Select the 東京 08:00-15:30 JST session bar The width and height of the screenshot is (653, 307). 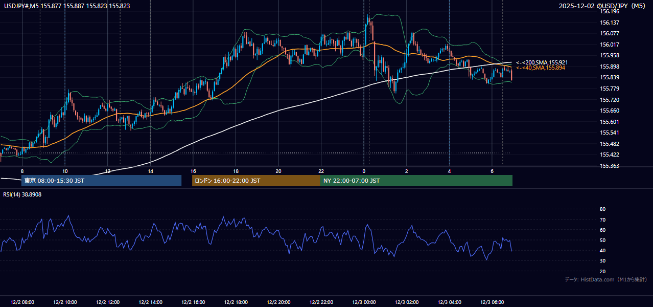click(101, 181)
